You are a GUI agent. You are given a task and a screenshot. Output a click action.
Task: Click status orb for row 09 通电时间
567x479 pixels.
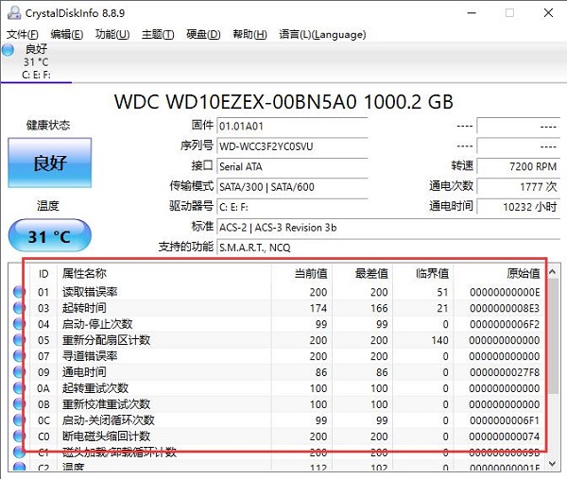tap(19, 371)
